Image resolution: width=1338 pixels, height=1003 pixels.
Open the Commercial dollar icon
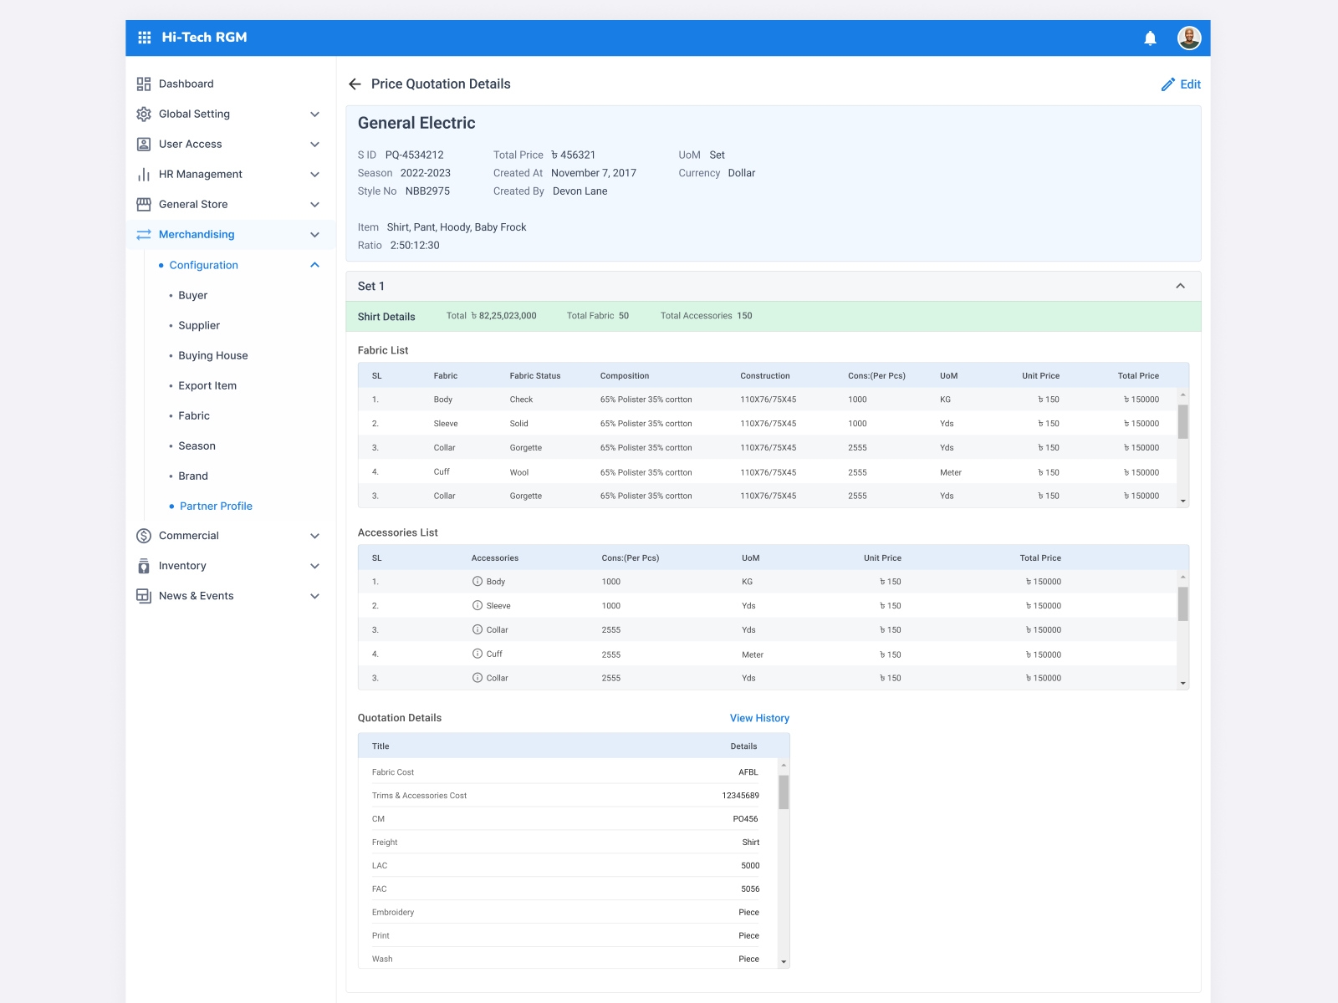(x=143, y=536)
